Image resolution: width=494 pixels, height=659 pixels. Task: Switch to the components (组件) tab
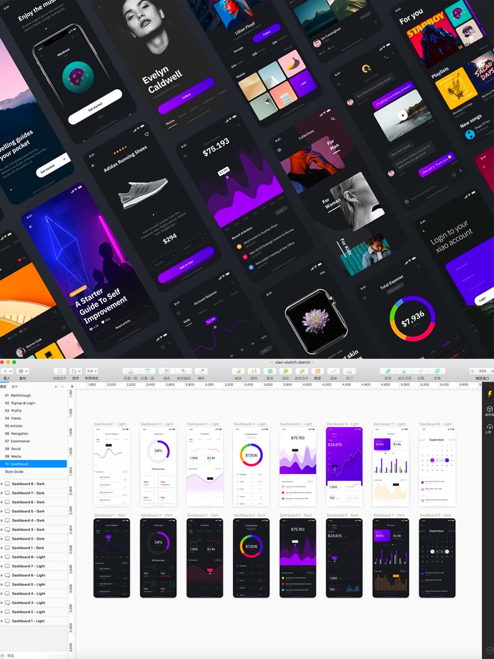pos(15,387)
